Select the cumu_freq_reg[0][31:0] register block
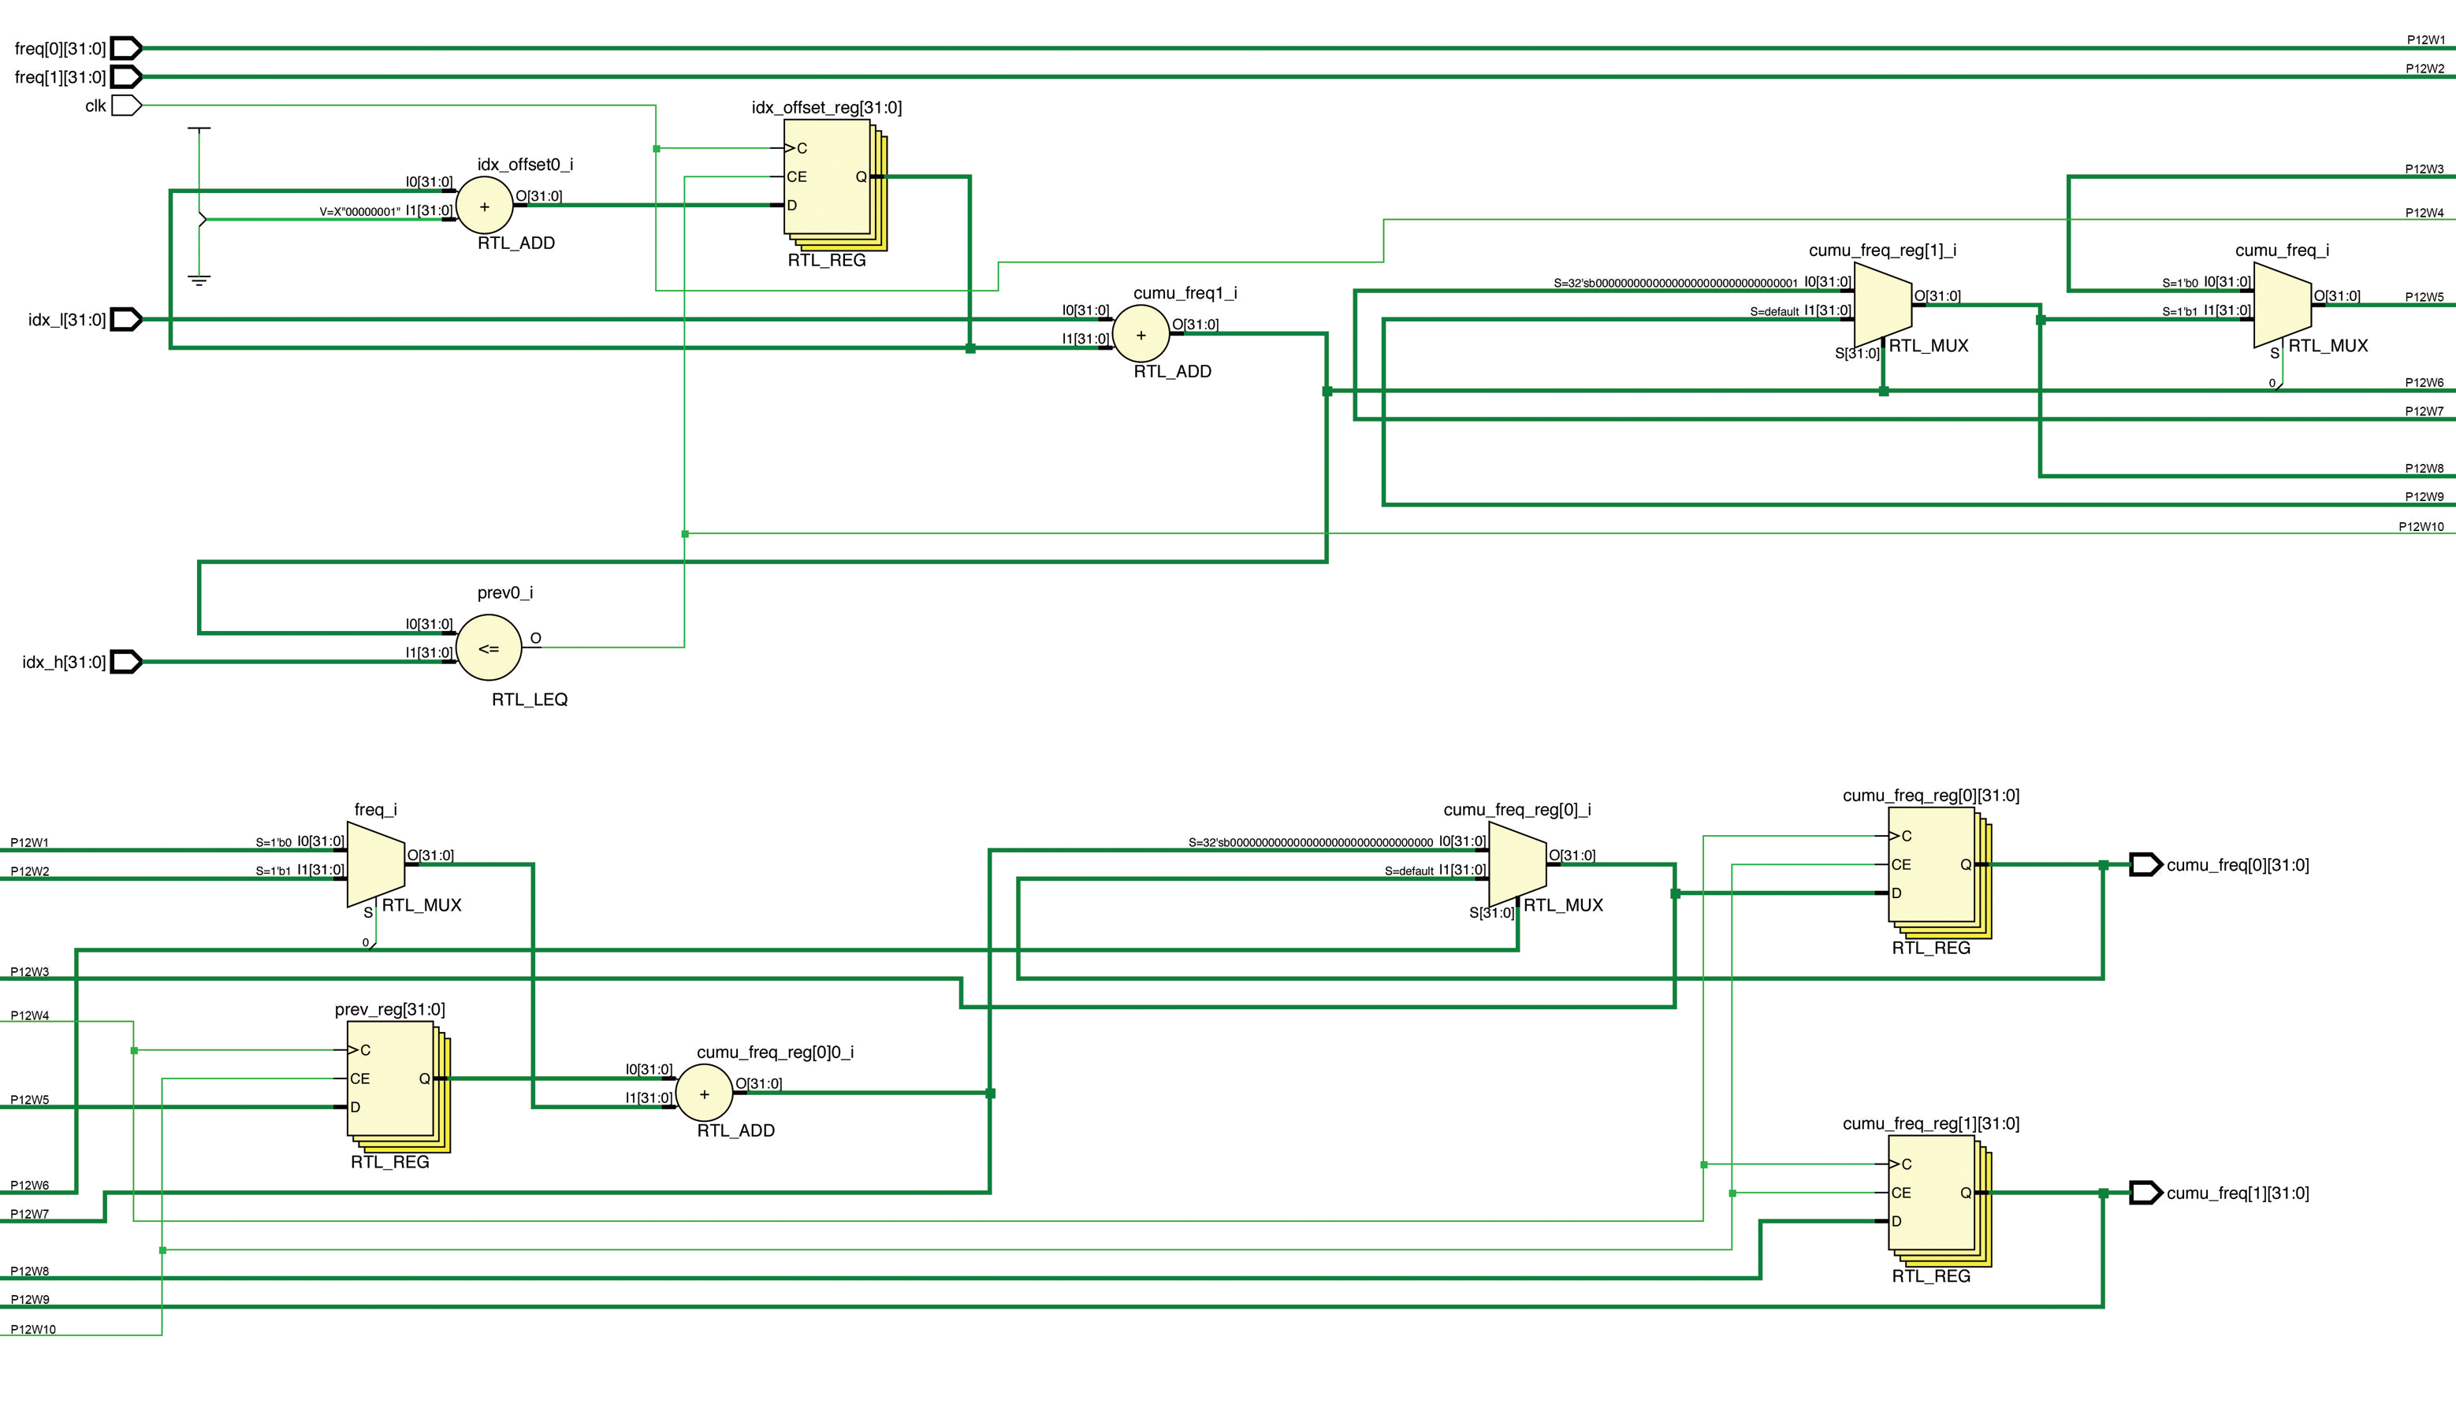Screen dimensions: 2456x1422 click(1932, 864)
